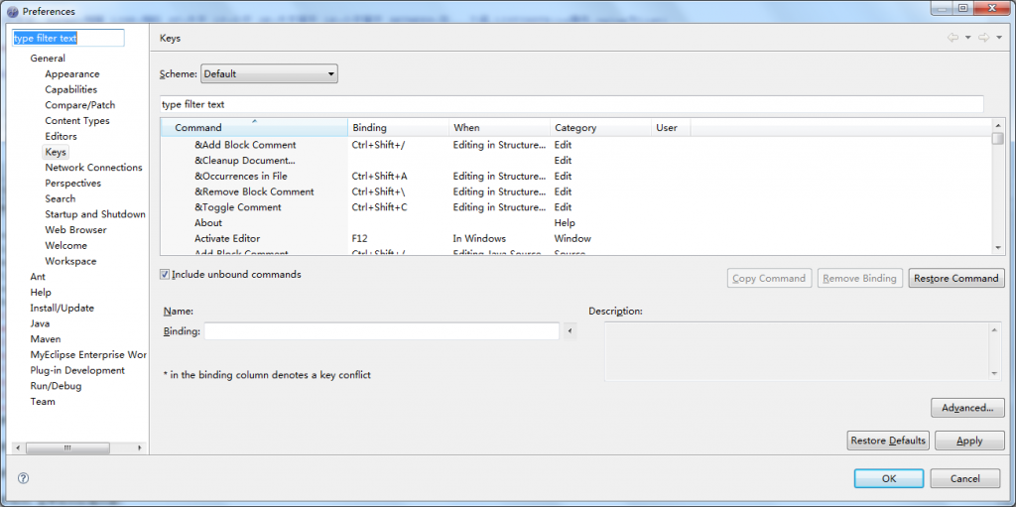Select Content Types in the tree
Screen dimensions: 1016x507
pos(77,121)
